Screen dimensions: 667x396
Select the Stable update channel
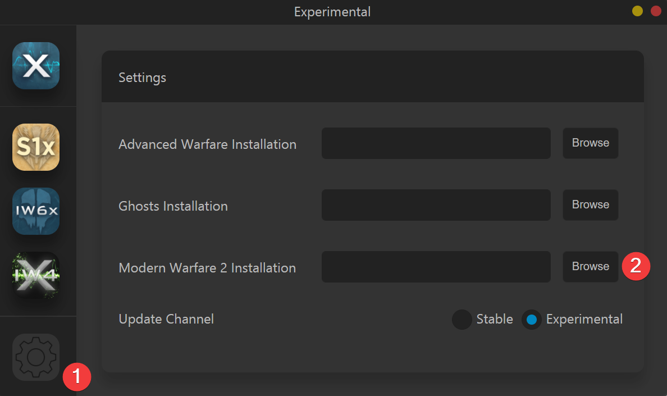pyautogui.click(x=462, y=320)
